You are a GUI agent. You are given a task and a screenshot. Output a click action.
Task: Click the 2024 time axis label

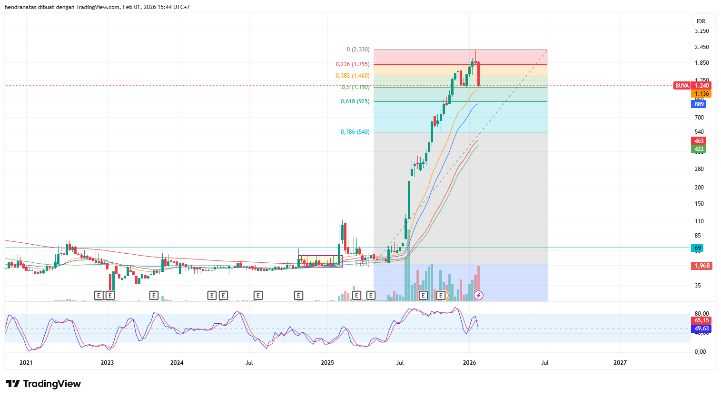(177, 363)
